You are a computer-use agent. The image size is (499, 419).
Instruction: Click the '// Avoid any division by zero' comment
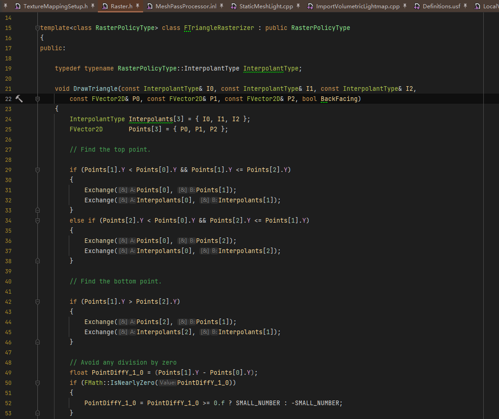pos(123,362)
